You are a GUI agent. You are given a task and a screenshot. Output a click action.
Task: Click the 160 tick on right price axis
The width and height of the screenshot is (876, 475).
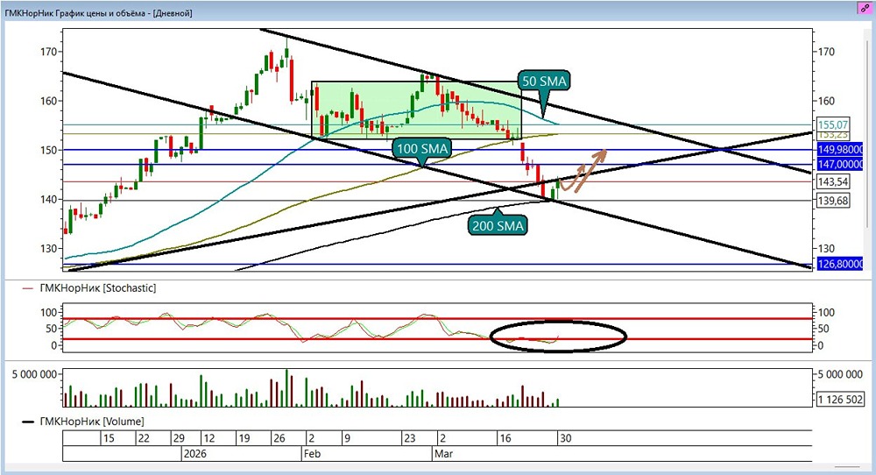[x=826, y=101]
